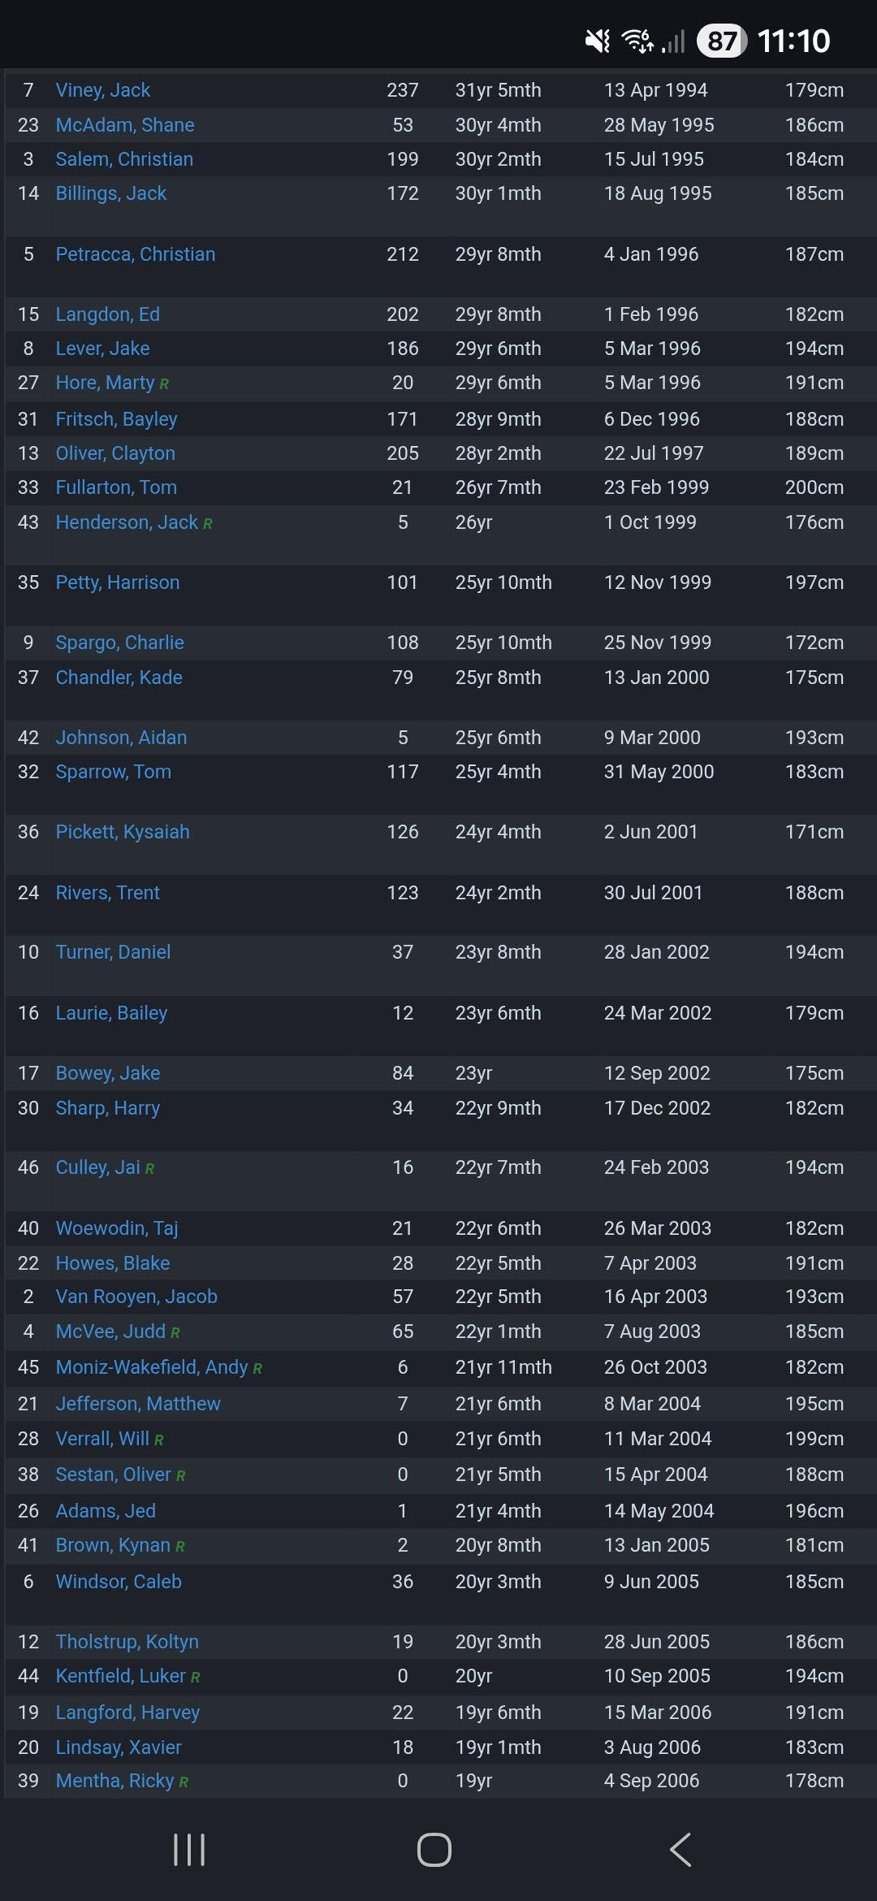877x1901 pixels.
Task: Open Moniz-Wakefield, Andy player link
Action: tap(152, 1367)
